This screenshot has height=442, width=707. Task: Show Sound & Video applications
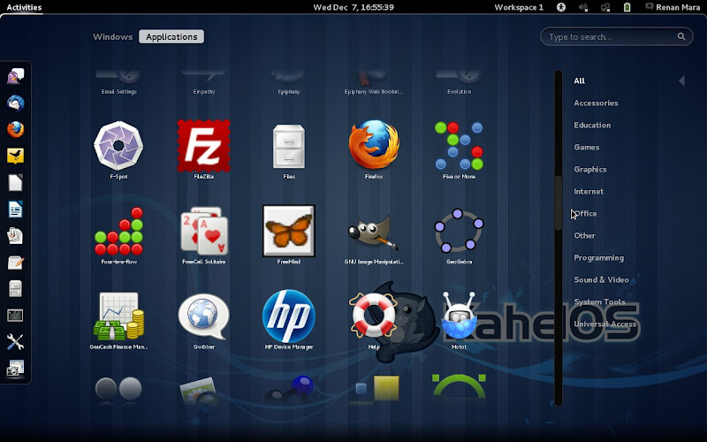pyautogui.click(x=601, y=279)
